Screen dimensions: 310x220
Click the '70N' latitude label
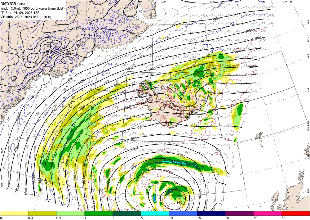(x=285, y=2)
